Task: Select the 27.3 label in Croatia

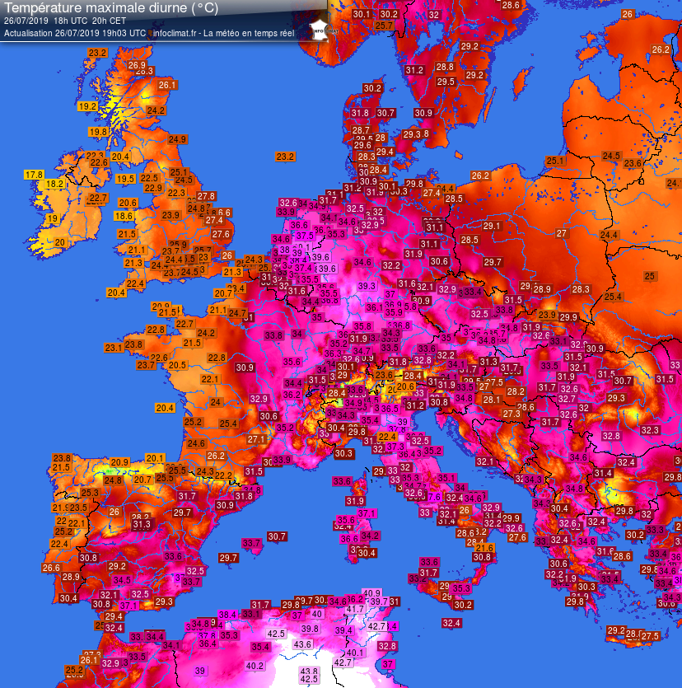Action: (511, 414)
